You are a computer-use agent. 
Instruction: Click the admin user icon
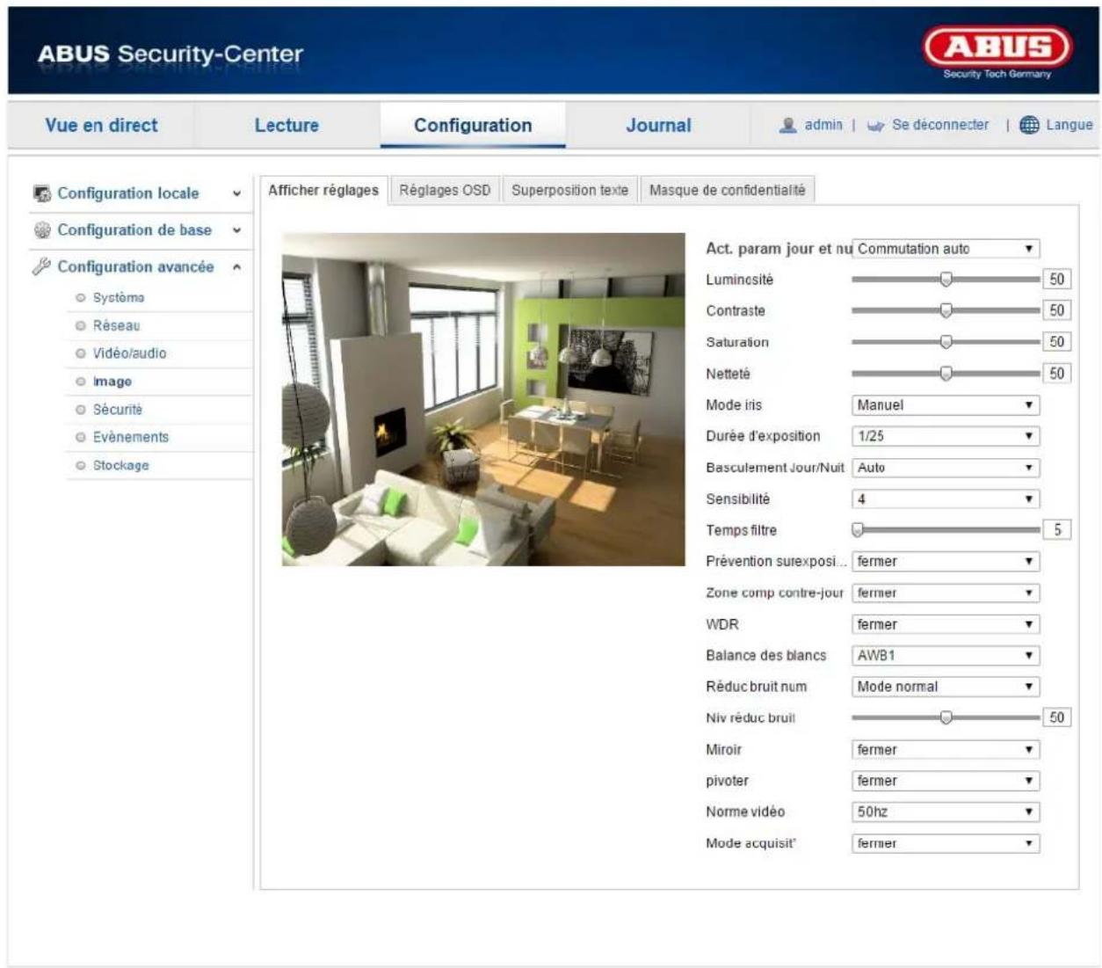[788, 126]
